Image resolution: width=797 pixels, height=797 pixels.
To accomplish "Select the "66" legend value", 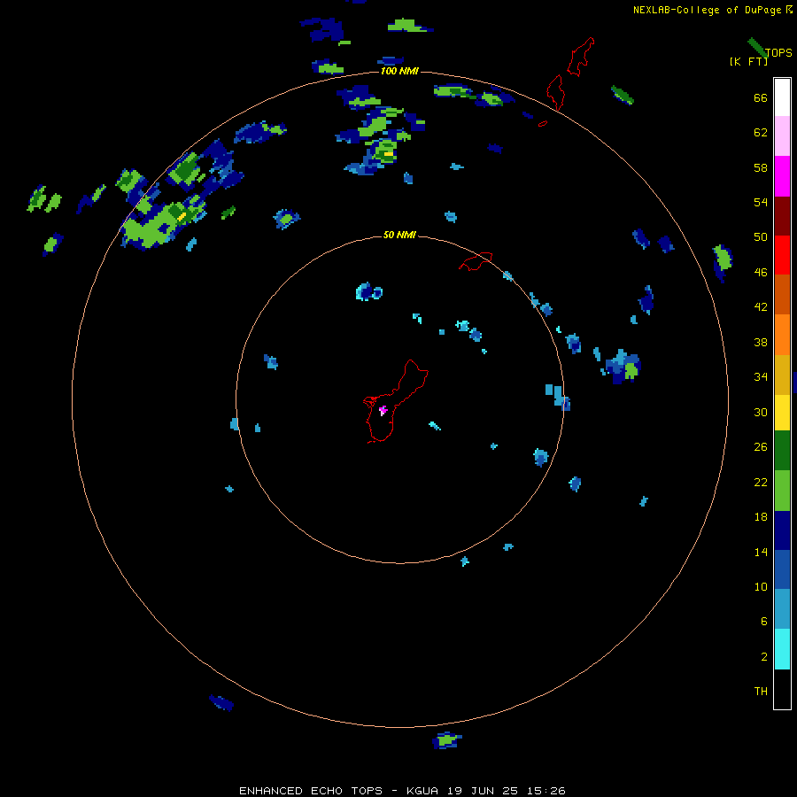I will point(761,98).
